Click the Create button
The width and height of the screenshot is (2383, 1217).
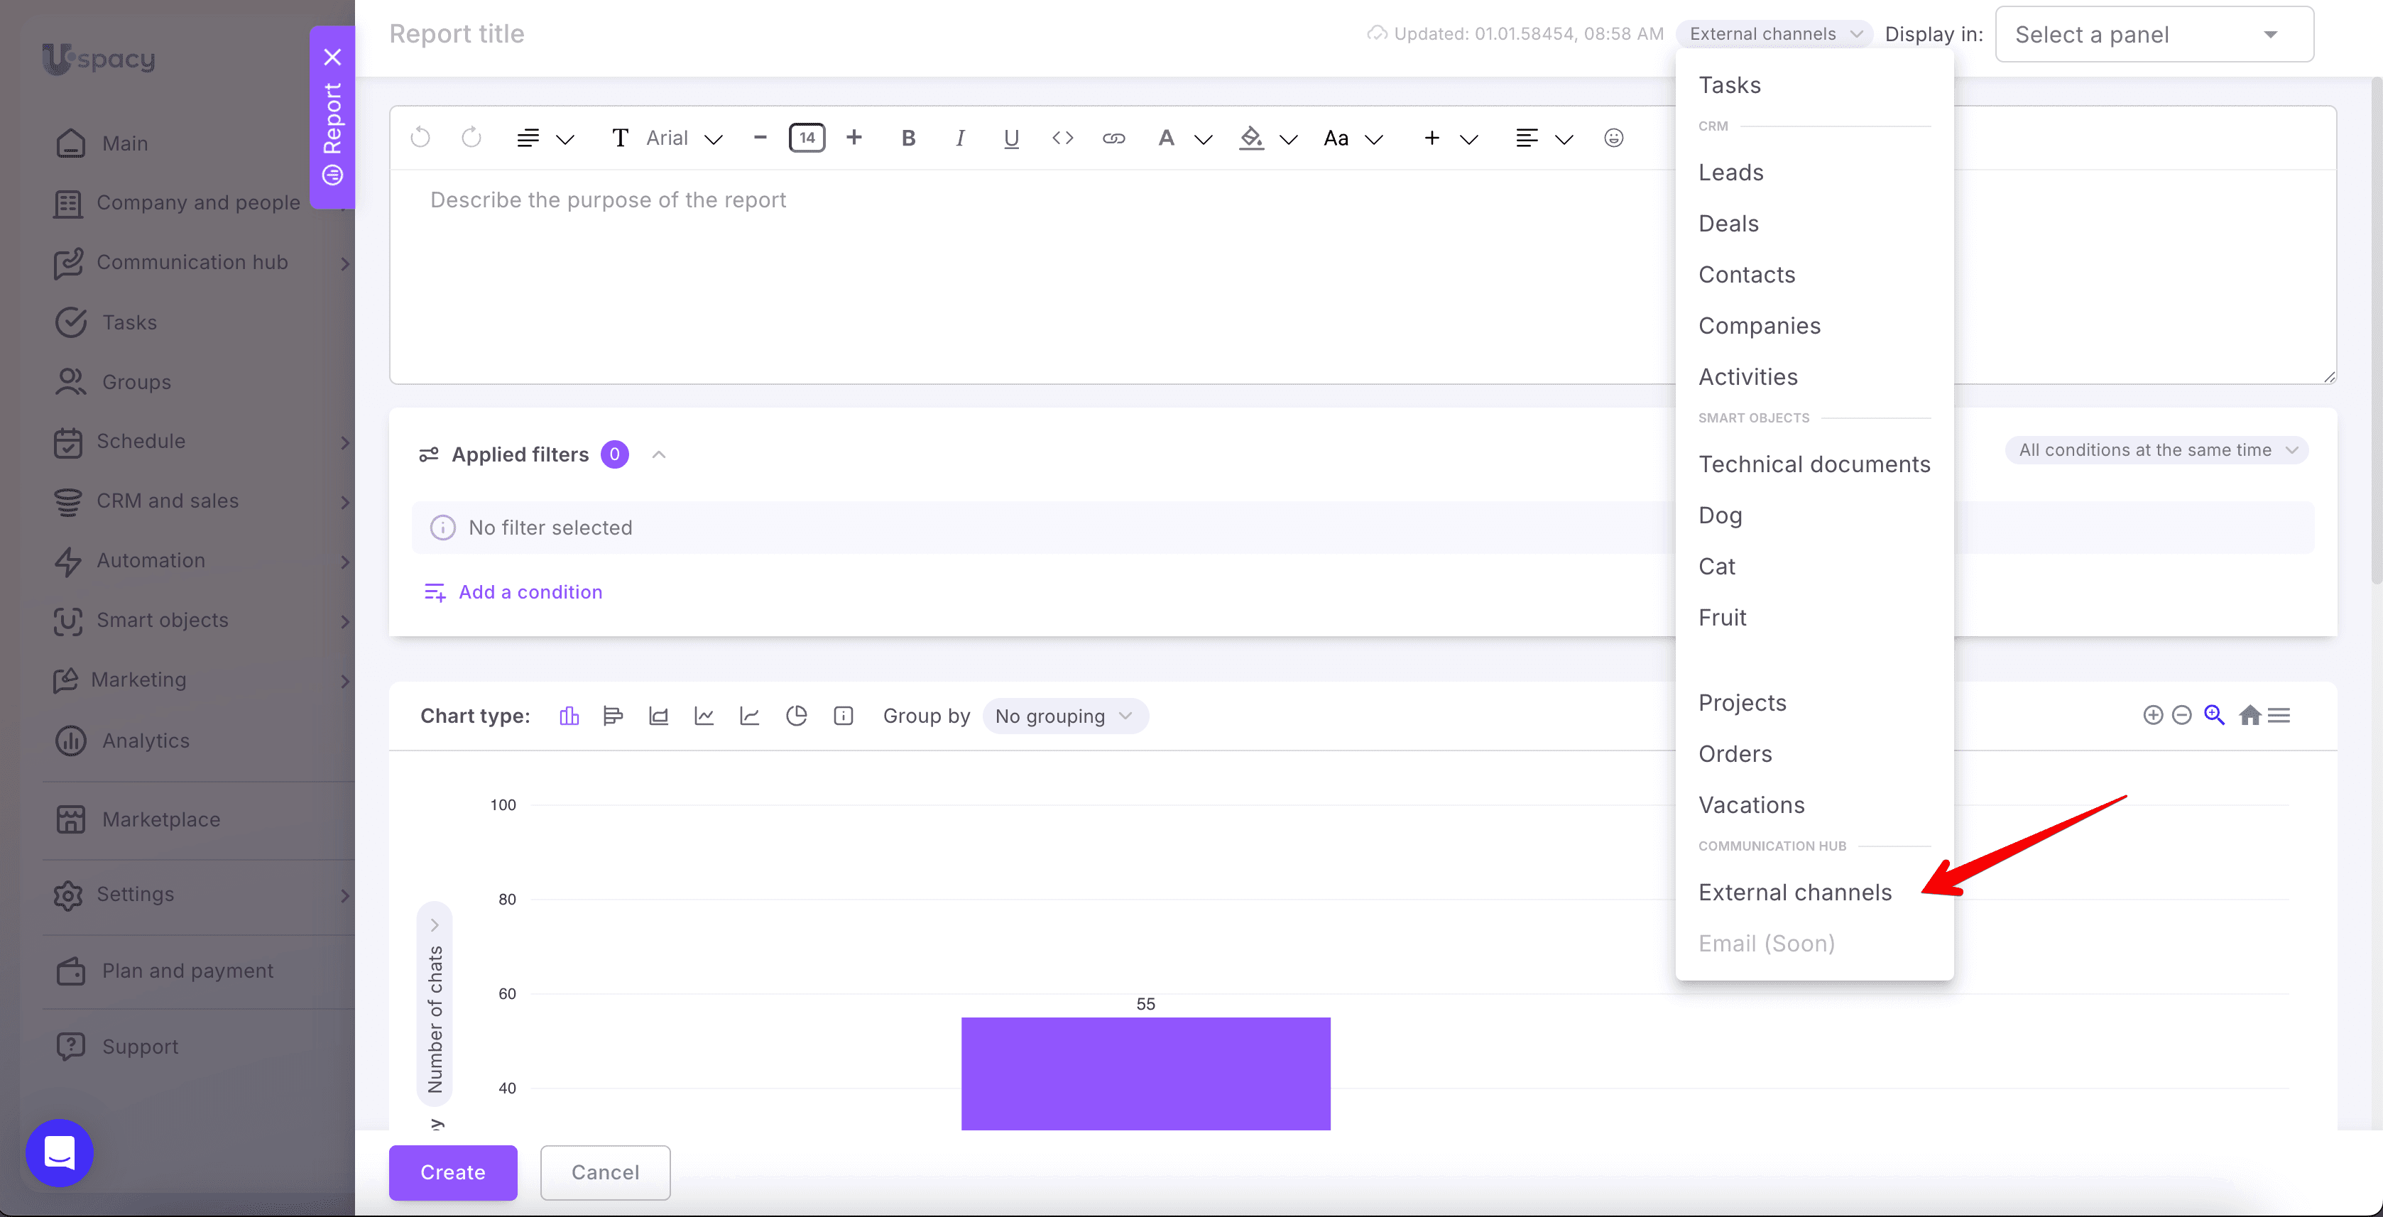[452, 1172]
